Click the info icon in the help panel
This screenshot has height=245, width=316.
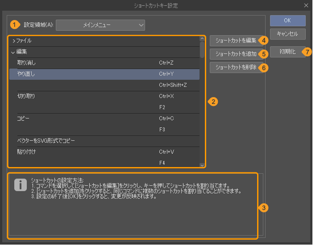[x=21, y=185]
